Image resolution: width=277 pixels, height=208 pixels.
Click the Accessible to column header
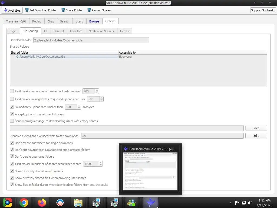193,53
